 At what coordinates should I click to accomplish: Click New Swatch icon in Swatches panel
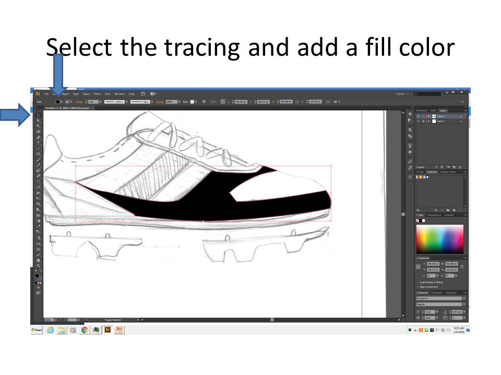[x=454, y=210]
